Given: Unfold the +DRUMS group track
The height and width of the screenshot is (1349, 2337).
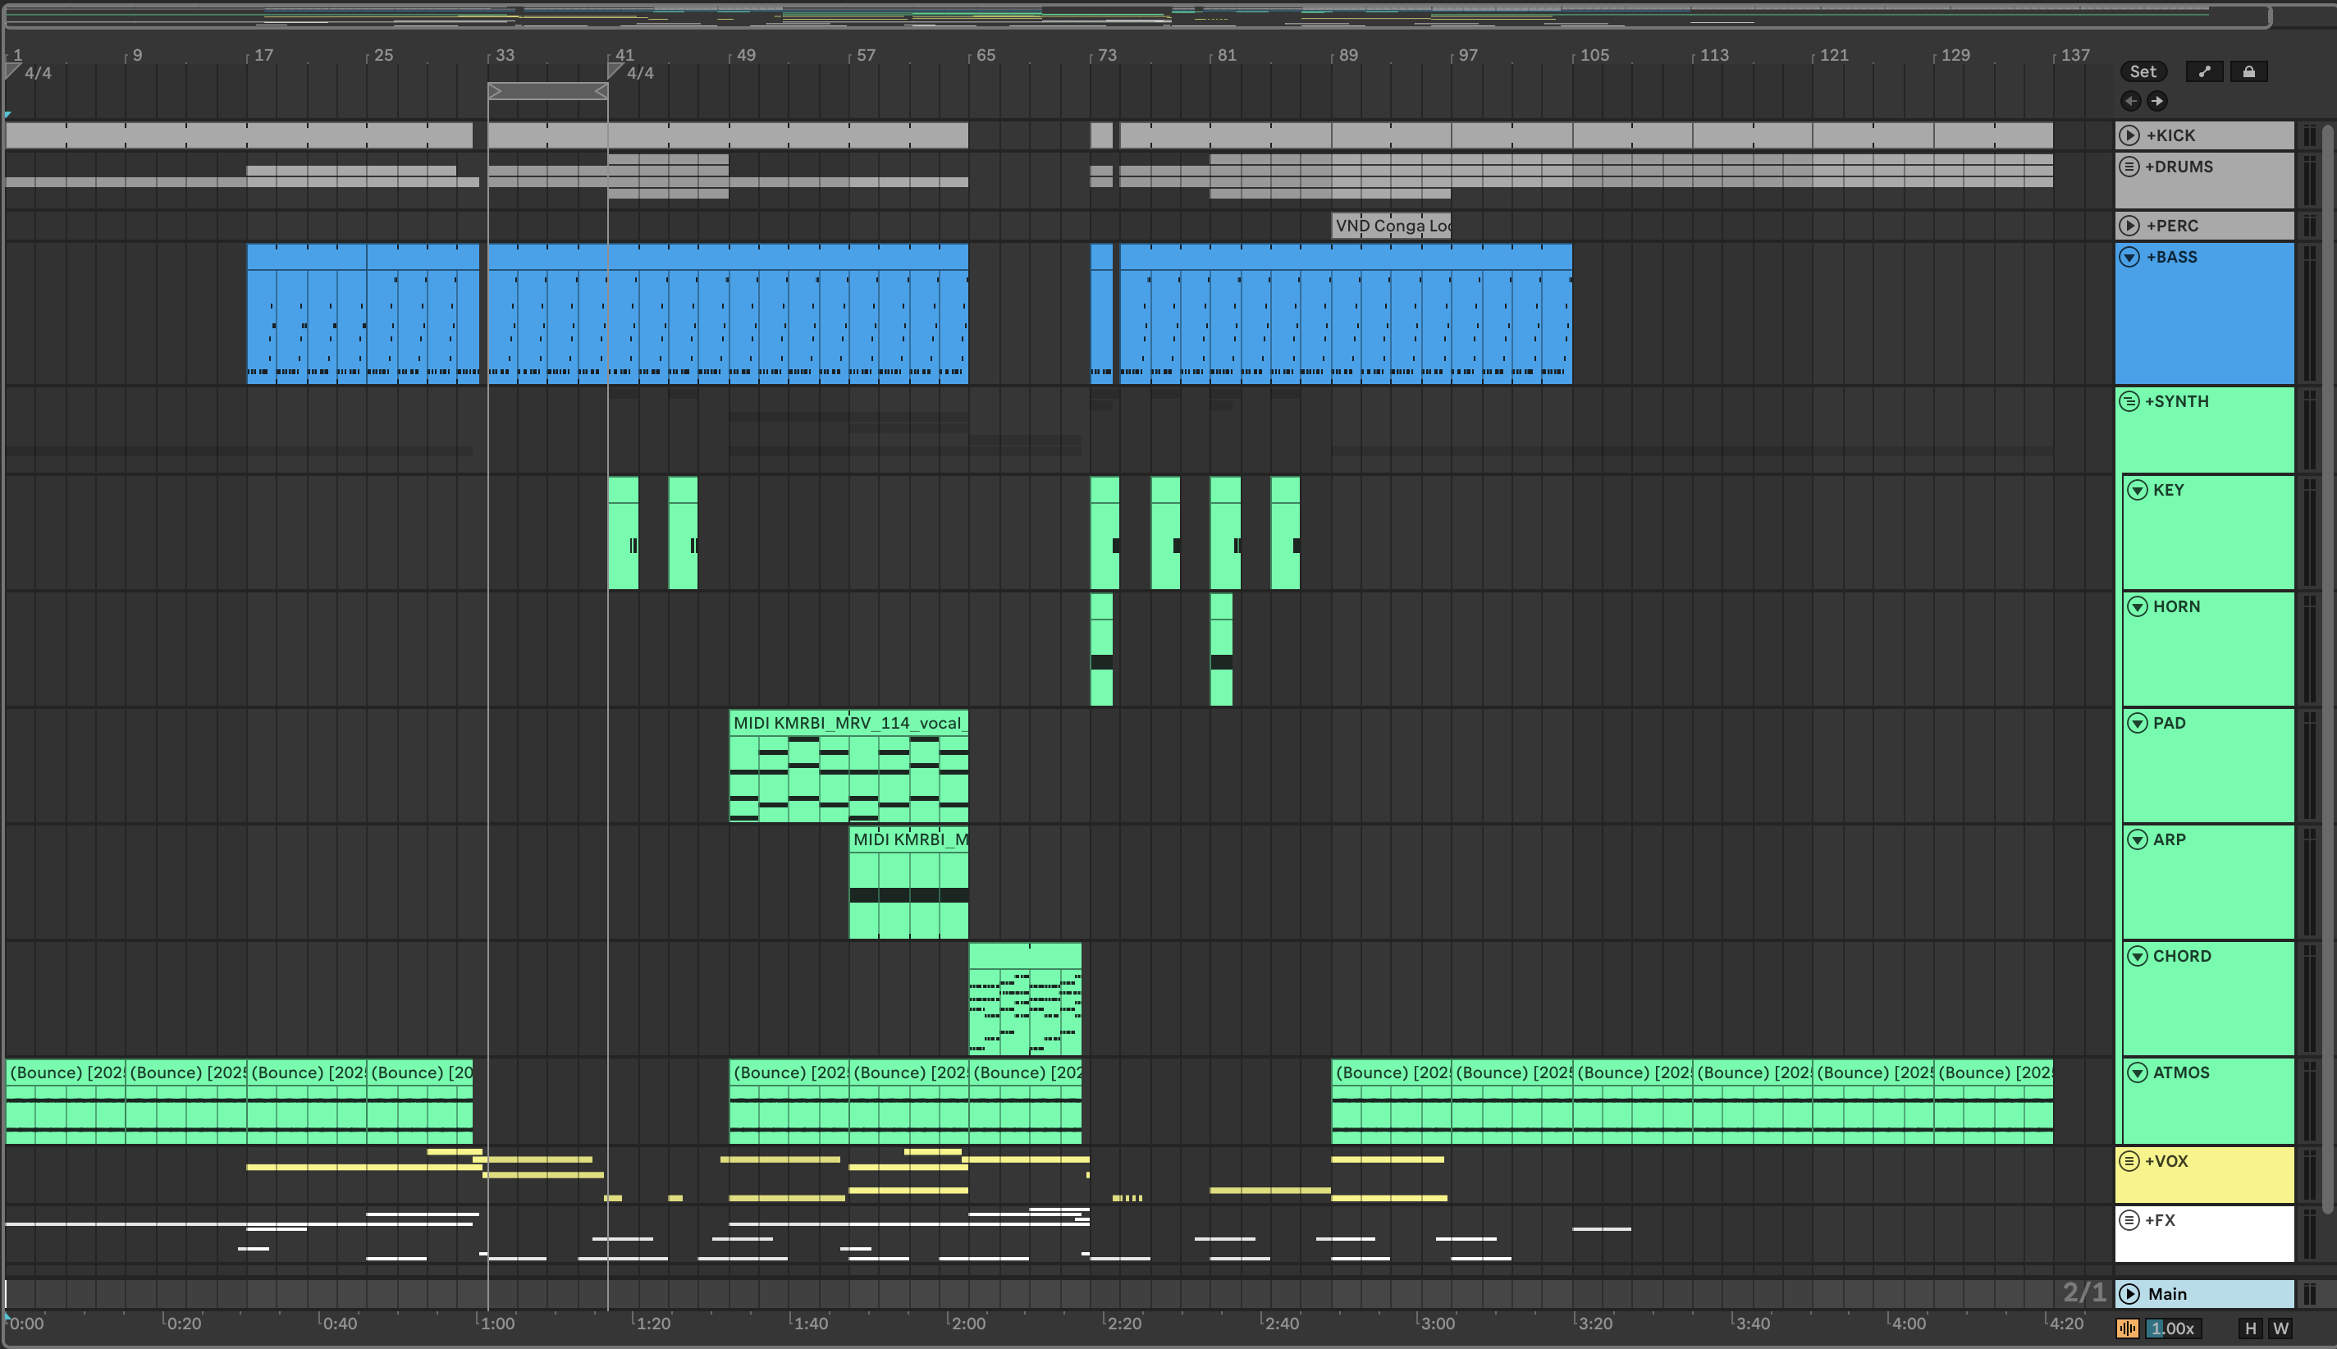Looking at the screenshot, I should 2129,167.
